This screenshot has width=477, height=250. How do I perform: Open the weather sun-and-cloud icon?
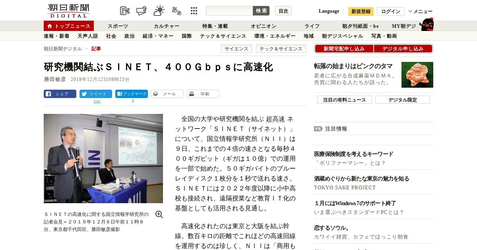click(x=159, y=11)
